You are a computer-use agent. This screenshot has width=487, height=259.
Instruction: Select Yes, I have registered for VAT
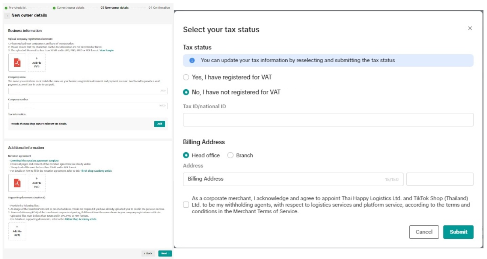click(186, 77)
